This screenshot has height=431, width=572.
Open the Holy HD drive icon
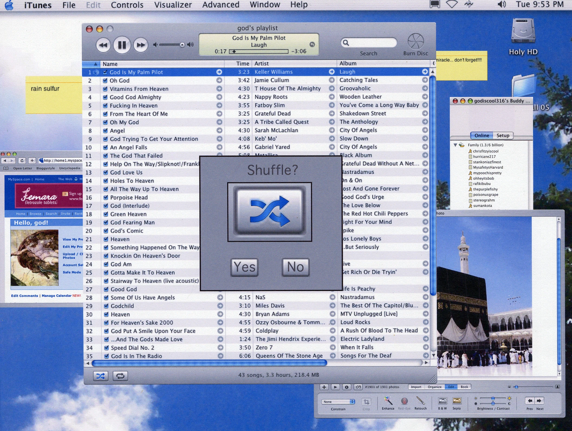point(523,31)
